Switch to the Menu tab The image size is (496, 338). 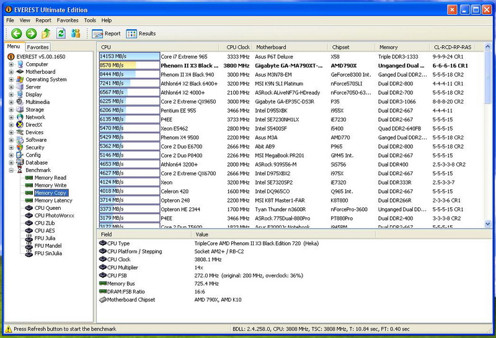[x=14, y=46]
